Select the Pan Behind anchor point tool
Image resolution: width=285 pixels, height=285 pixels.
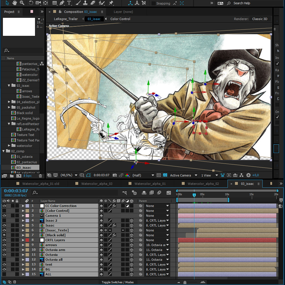(45, 3)
